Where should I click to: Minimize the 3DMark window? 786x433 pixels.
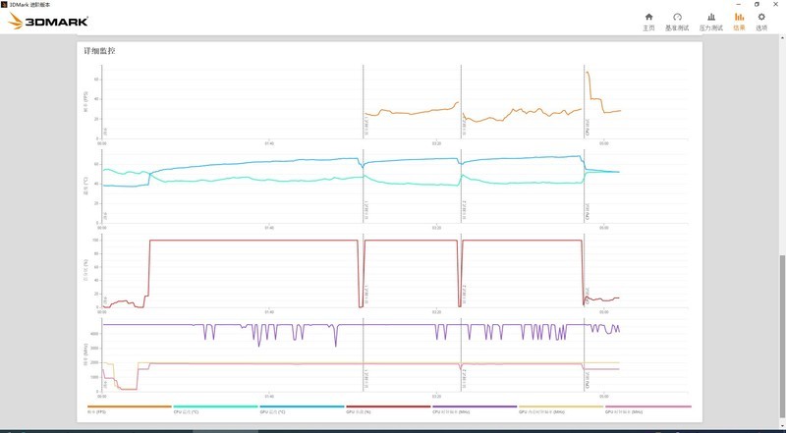pyautogui.click(x=739, y=4)
